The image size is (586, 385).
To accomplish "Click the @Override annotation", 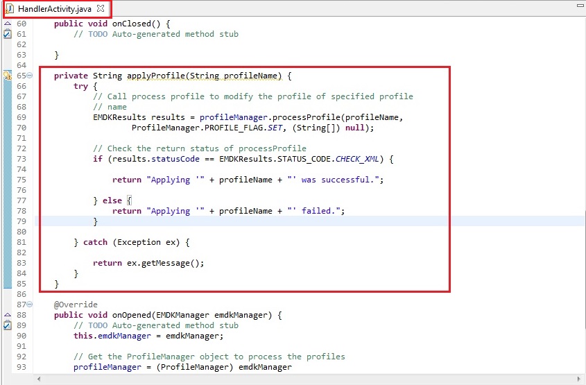I will [76, 305].
